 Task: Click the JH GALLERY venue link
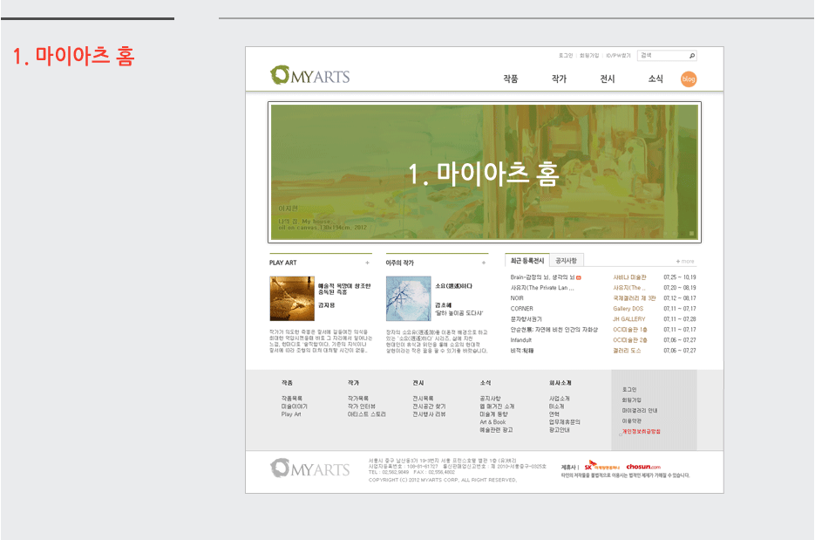tap(629, 319)
